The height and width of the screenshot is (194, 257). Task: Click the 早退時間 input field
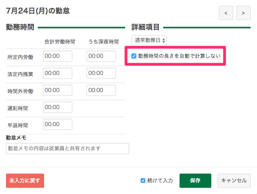point(58,125)
